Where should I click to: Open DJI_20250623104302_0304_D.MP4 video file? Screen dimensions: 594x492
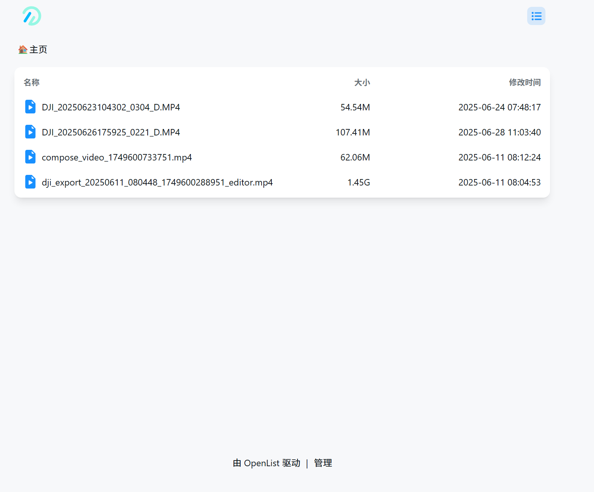click(x=111, y=107)
